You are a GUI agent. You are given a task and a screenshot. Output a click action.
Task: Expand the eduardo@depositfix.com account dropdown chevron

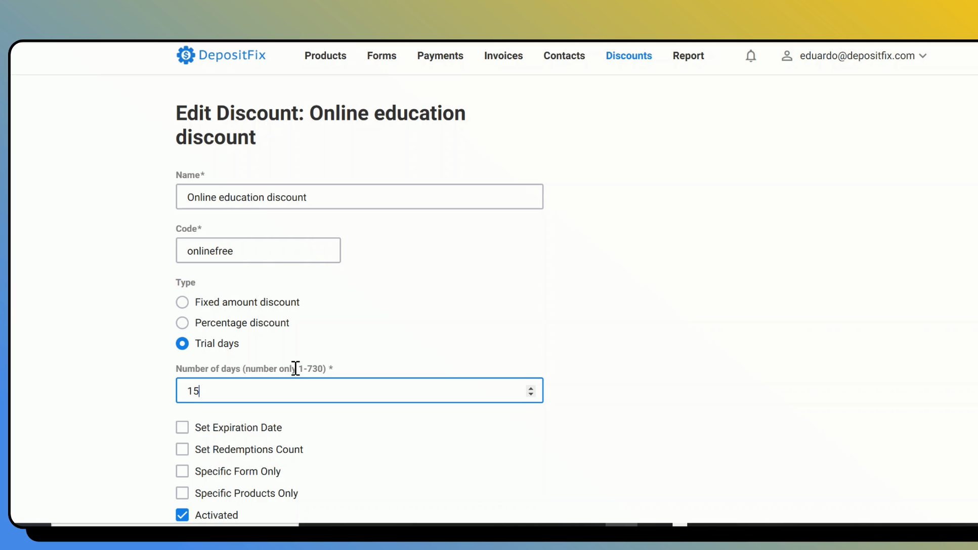point(923,56)
